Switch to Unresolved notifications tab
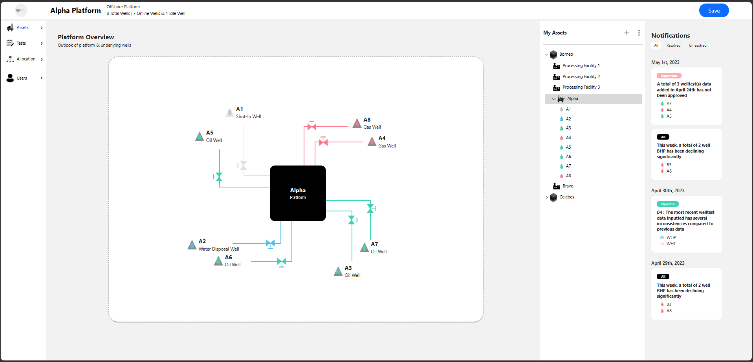This screenshot has width=753, height=362. pyautogui.click(x=698, y=45)
